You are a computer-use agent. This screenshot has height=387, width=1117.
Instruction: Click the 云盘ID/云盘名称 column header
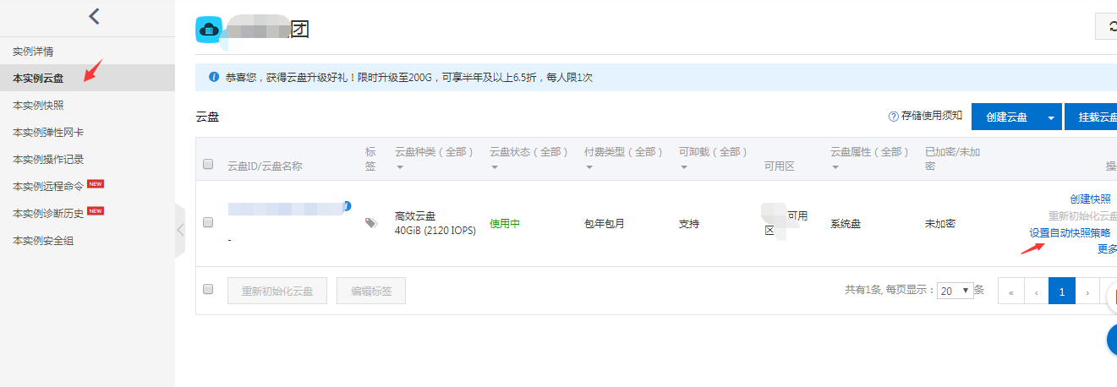(265, 166)
